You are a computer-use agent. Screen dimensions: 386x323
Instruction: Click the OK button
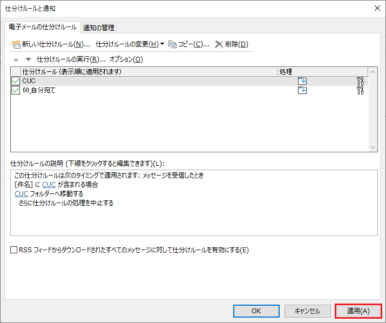click(256, 311)
